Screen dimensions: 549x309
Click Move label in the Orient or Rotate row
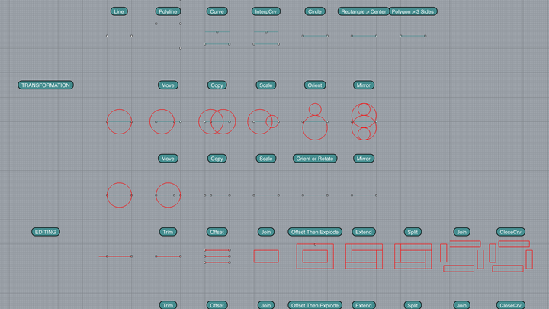[x=168, y=159]
